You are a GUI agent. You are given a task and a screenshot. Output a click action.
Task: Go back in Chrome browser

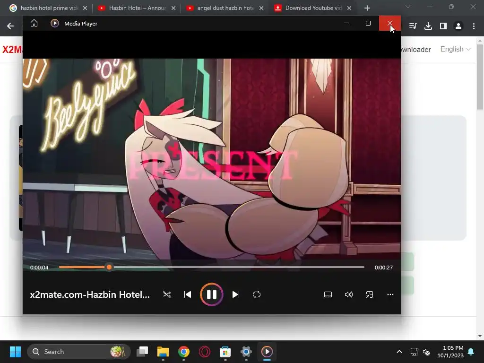coord(10,26)
